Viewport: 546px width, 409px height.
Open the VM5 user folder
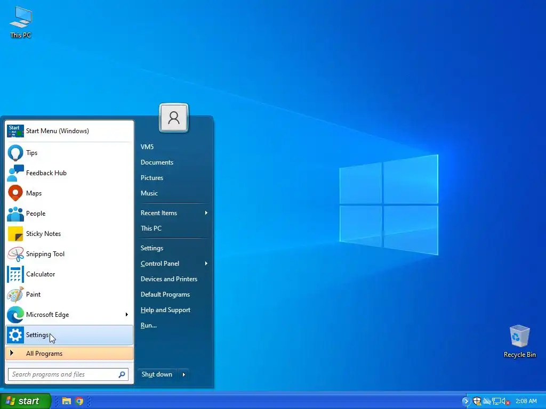coord(174,147)
